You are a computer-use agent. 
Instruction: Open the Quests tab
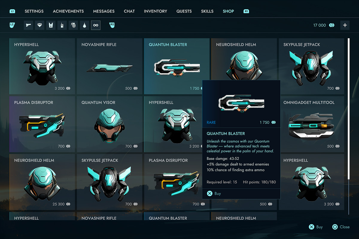tap(184, 11)
